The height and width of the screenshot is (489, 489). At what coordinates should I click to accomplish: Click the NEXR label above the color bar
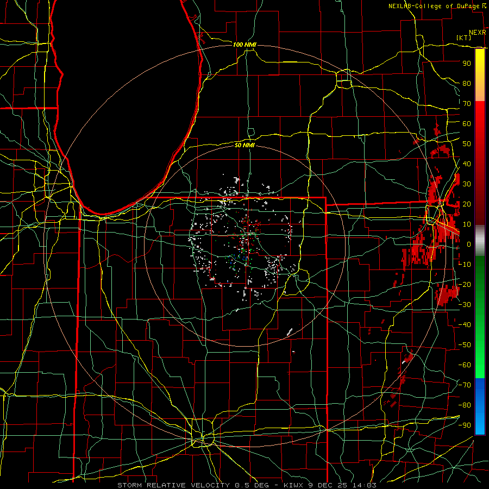click(478, 33)
